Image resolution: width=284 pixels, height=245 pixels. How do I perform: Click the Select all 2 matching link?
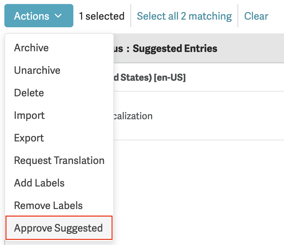tap(184, 16)
